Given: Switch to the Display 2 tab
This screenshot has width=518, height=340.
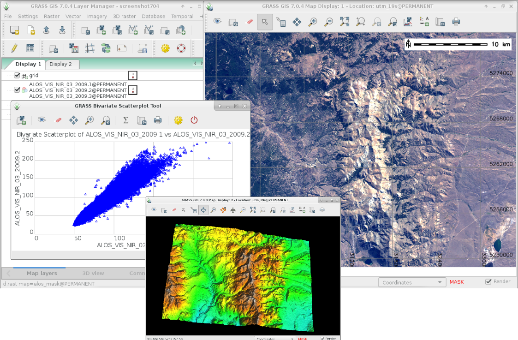Looking at the screenshot, I should [61, 64].
